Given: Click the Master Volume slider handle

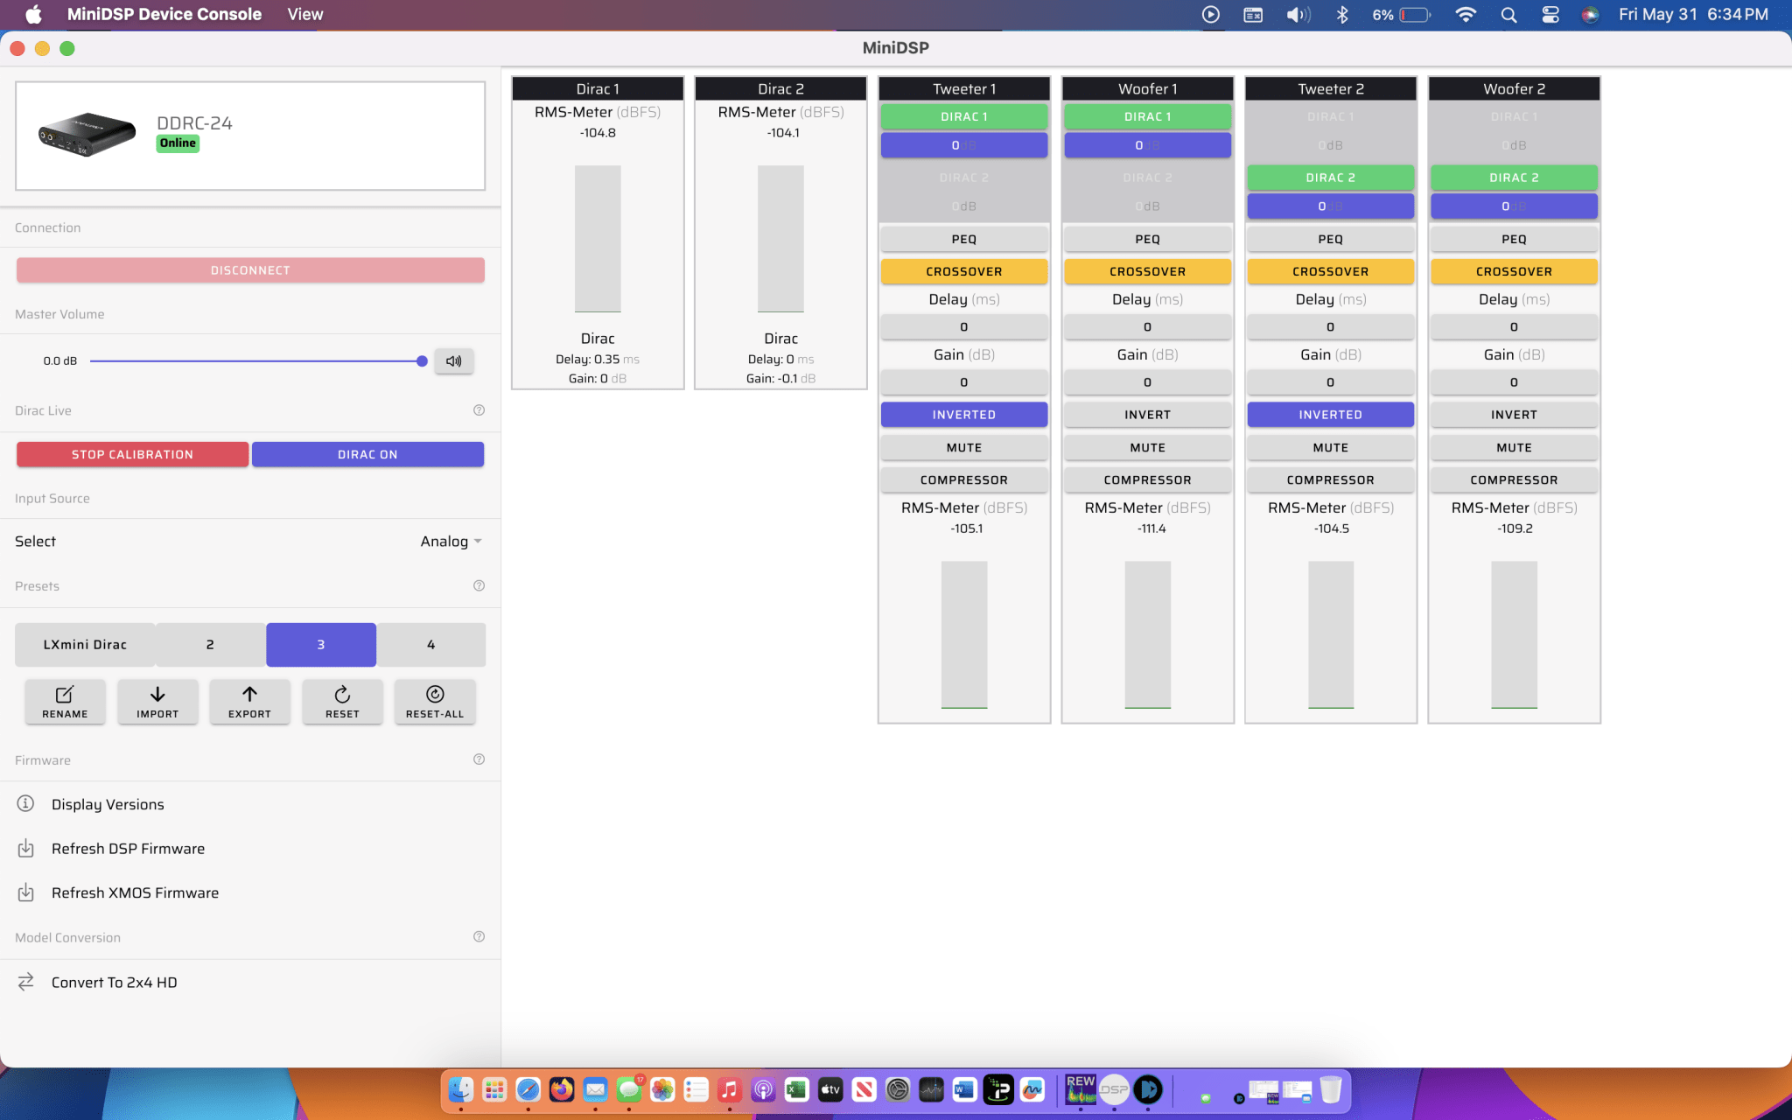Looking at the screenshot, I should pos(422,360).
